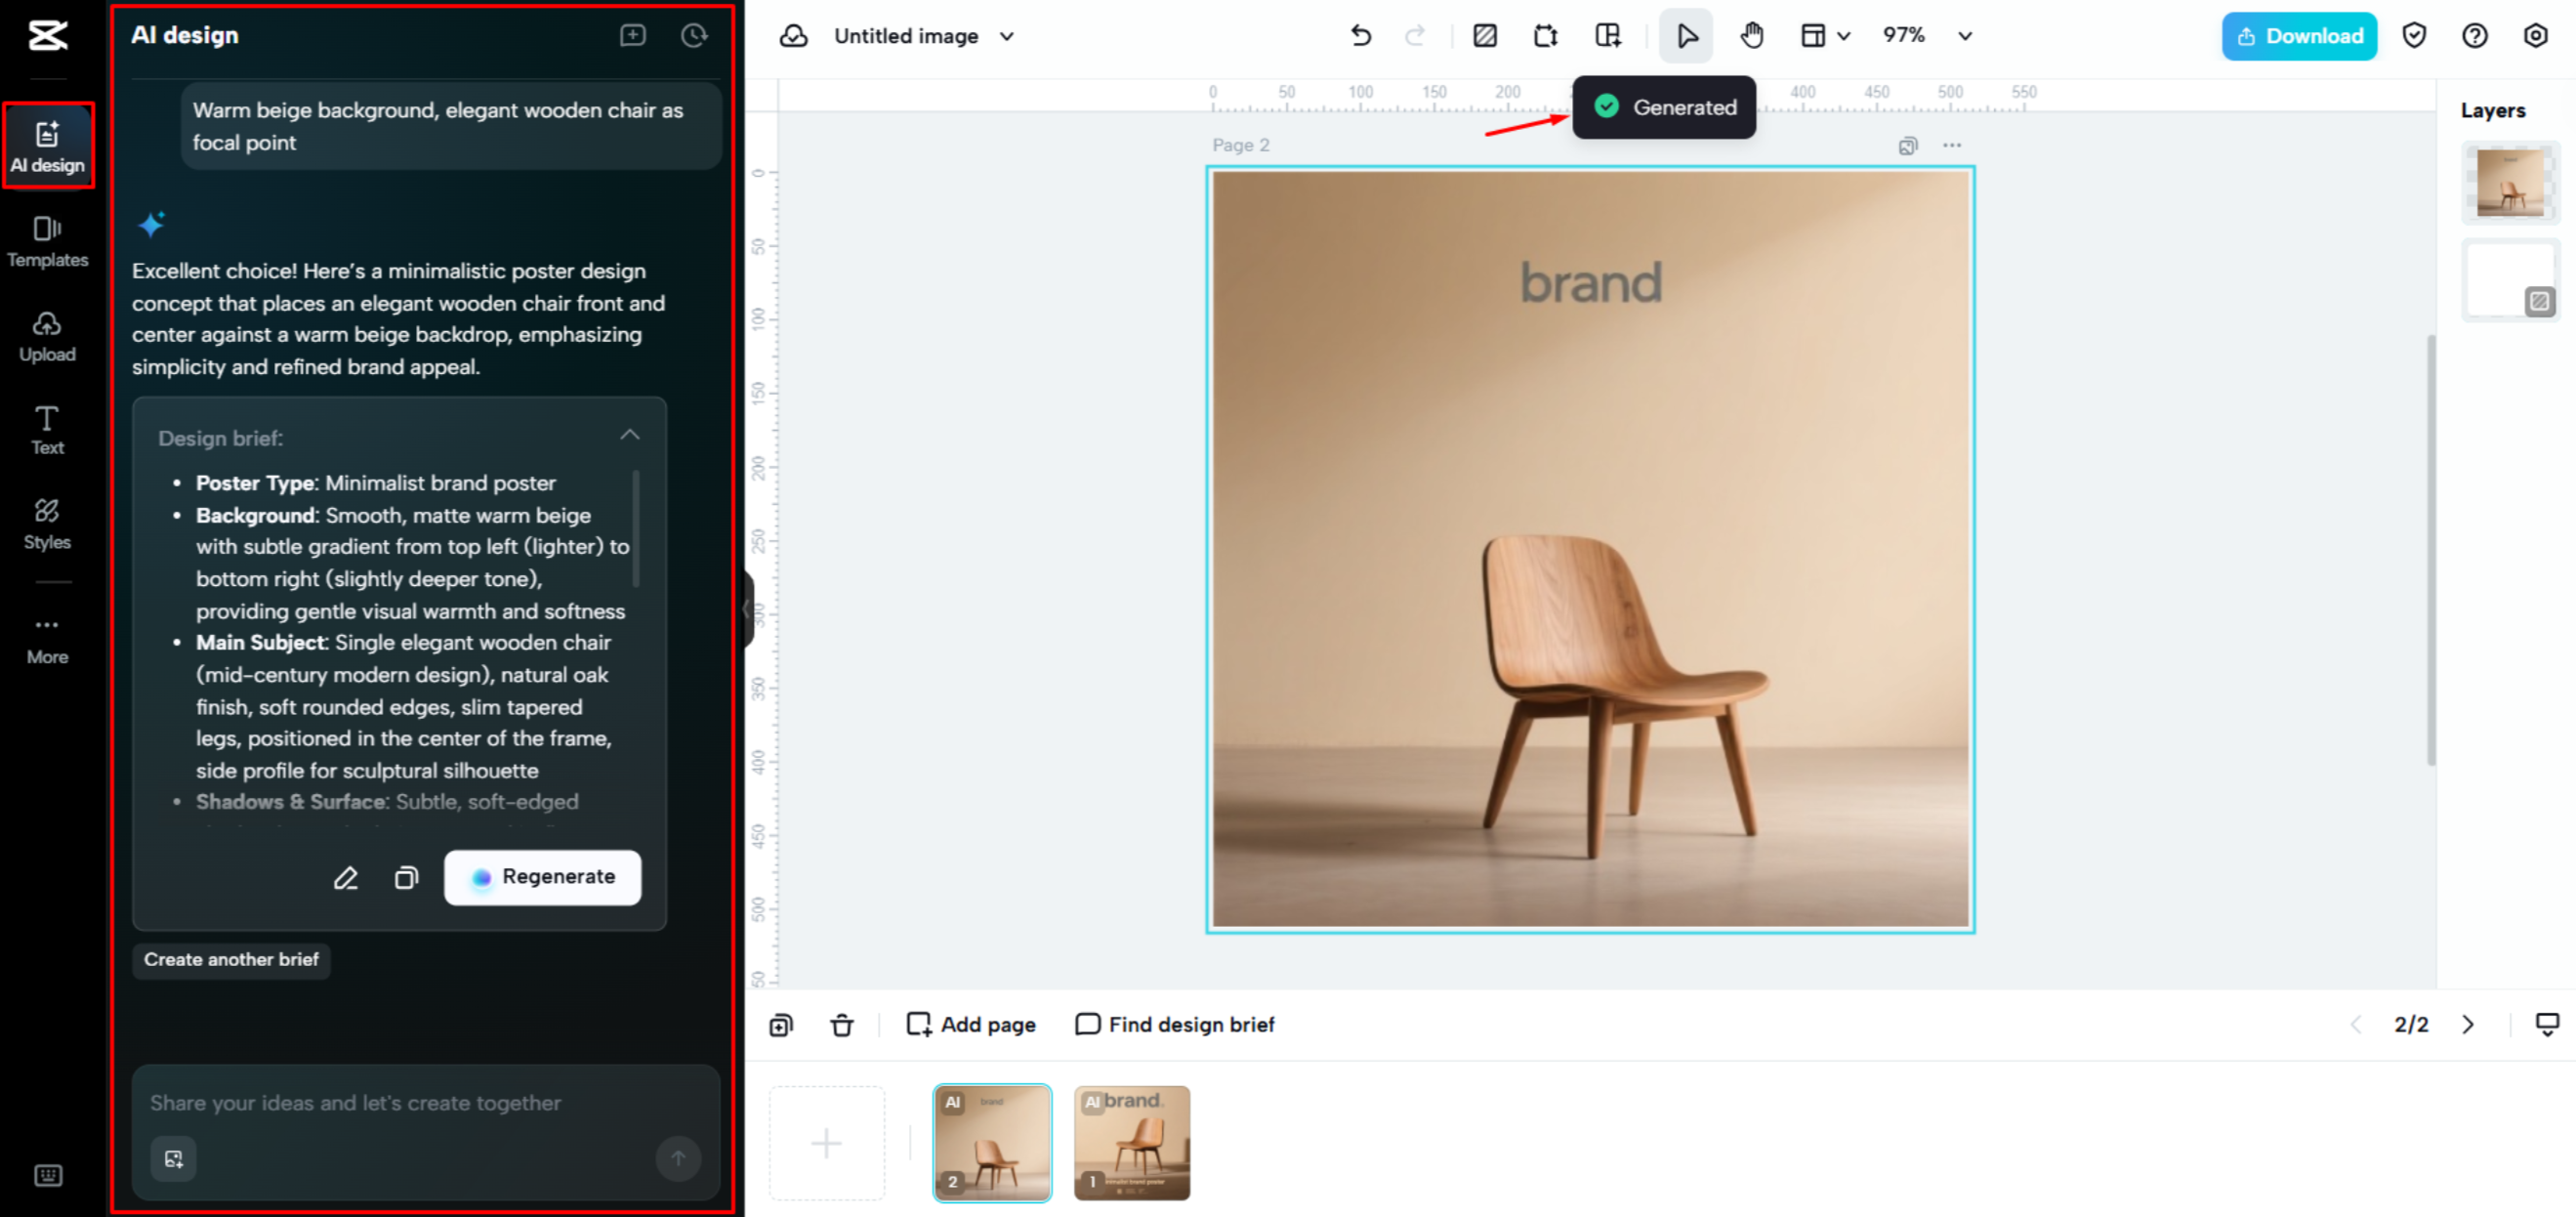Open the AI design history clock icon
This screenshot has height=1217, width=2576.
(694, 35)
